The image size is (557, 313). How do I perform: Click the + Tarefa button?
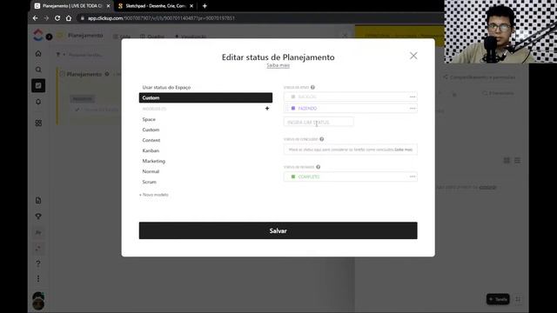[498, 299]
